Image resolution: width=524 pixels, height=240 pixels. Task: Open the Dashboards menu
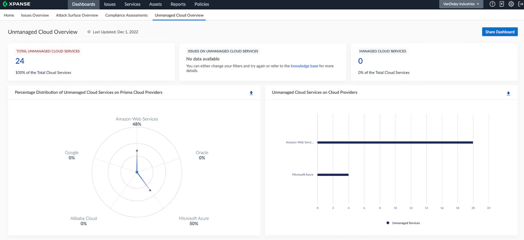tap(84, 4)
